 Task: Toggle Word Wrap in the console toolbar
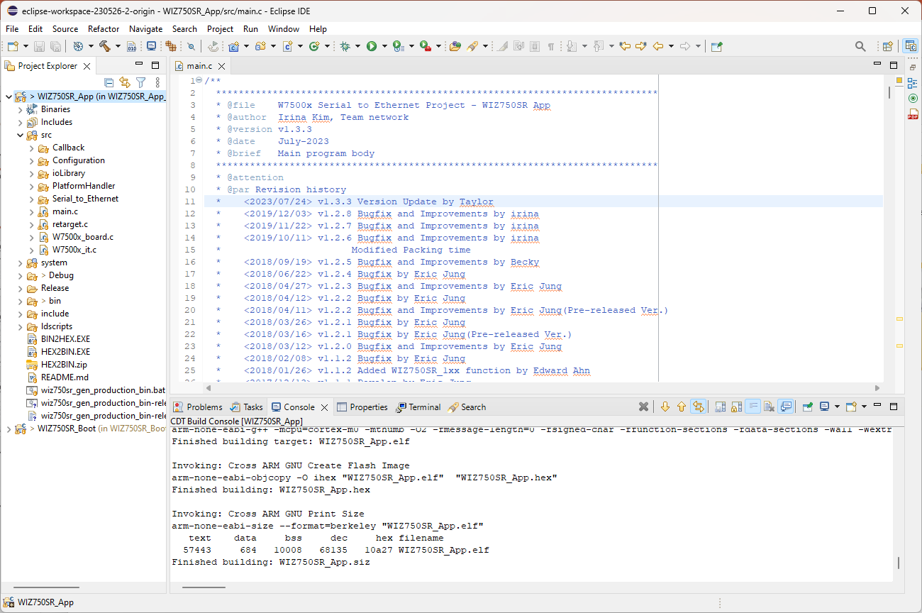point(753,407)
